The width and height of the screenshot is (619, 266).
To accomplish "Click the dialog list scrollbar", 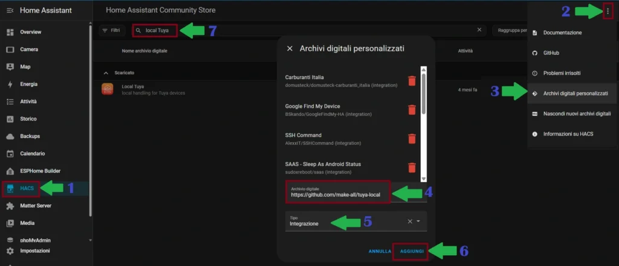I will click(424, 93).
